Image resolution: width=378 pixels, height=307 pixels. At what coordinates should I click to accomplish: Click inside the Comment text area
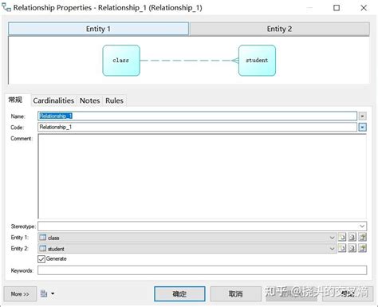click(203, 176)
